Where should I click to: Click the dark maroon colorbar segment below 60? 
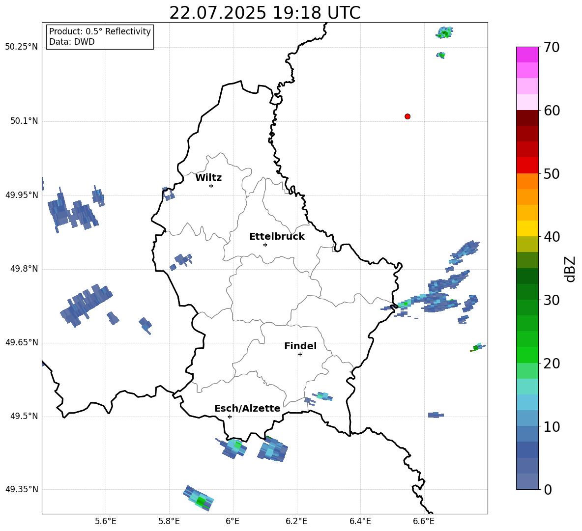pos(527,118)
